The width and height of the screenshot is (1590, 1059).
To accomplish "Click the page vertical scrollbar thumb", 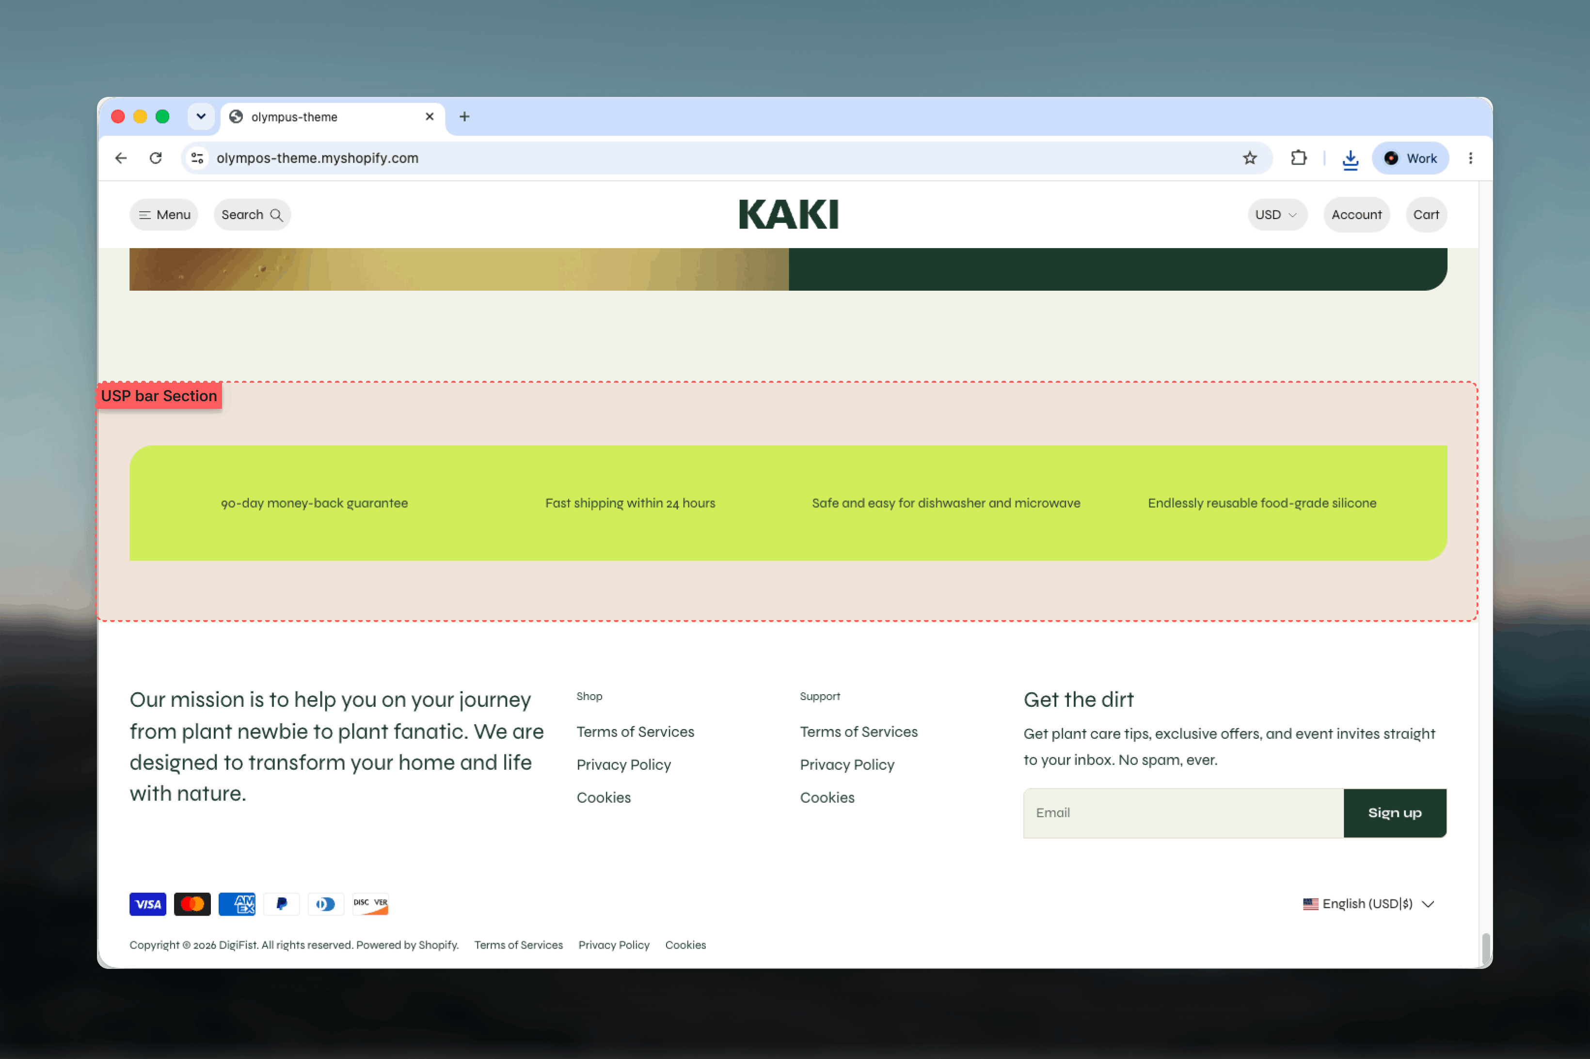I will point(1485,949).
